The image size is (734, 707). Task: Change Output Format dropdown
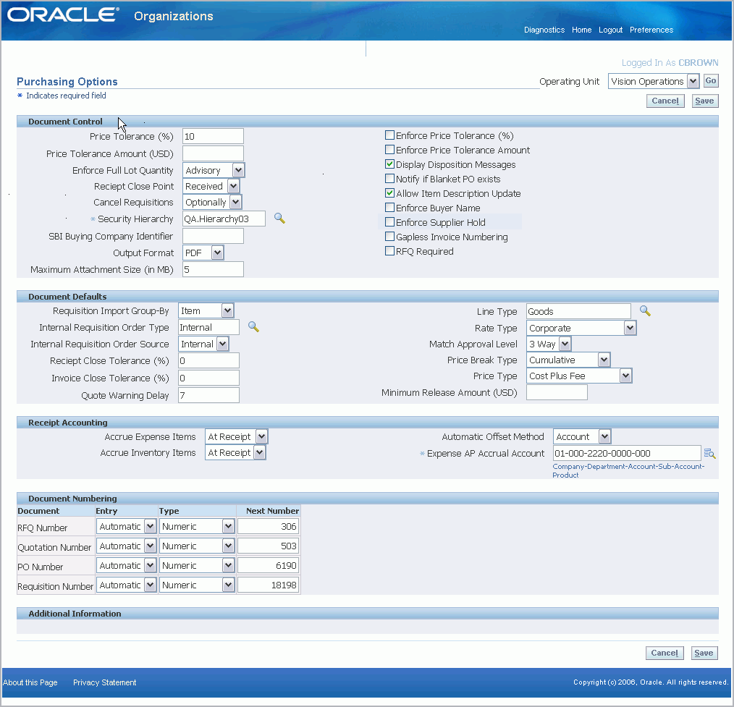(203, 253)
